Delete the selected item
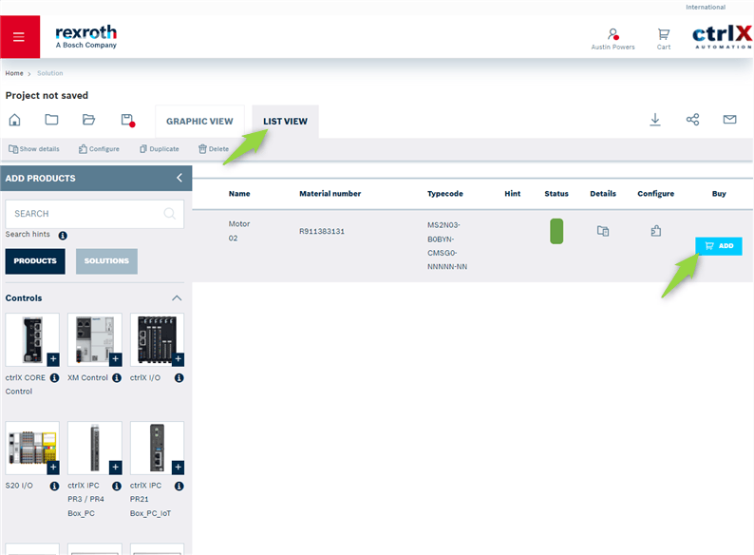This screenshot has width=754, height=555. point(214,149)
